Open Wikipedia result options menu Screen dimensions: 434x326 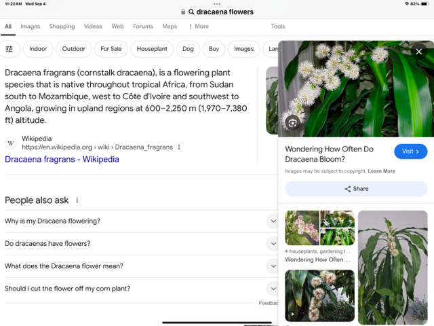[x=179, y=147]
